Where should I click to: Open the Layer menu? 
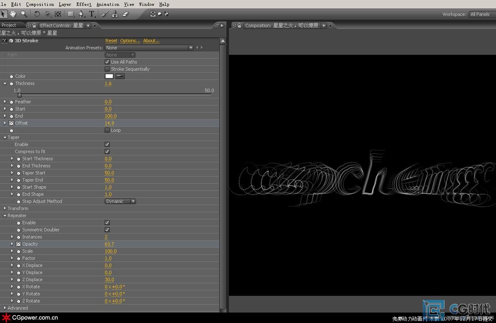pyautogui.click(x=65, y=4)
